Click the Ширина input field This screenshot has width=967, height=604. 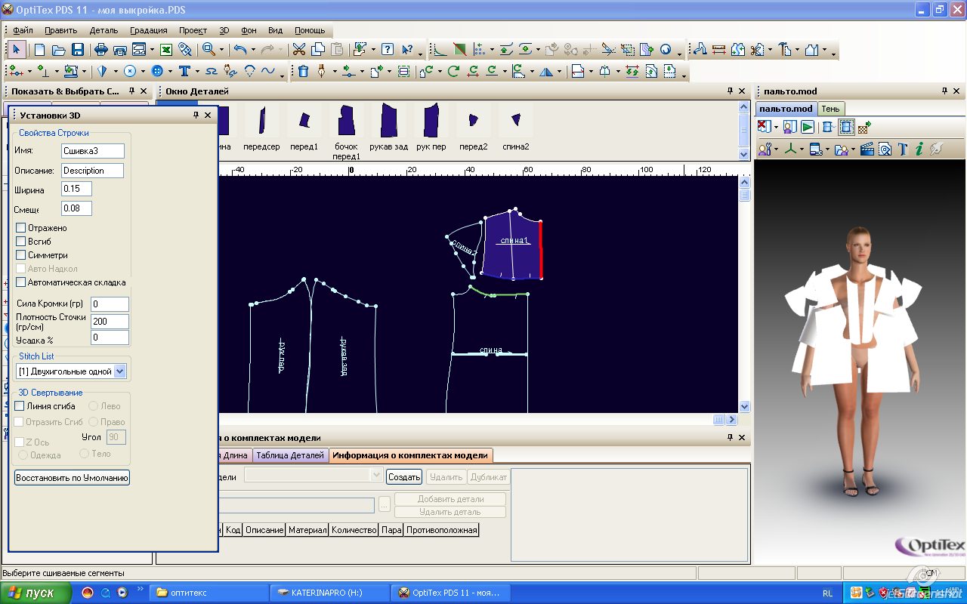[x=76, y=189]
